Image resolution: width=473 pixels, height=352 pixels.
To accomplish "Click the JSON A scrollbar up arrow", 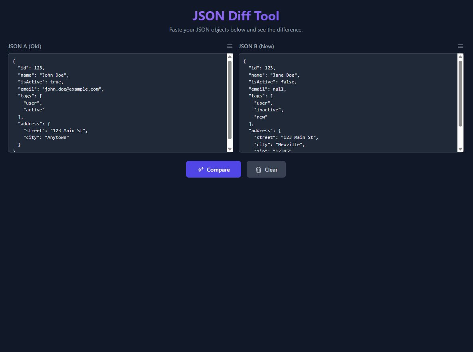I will coord(230,57).
